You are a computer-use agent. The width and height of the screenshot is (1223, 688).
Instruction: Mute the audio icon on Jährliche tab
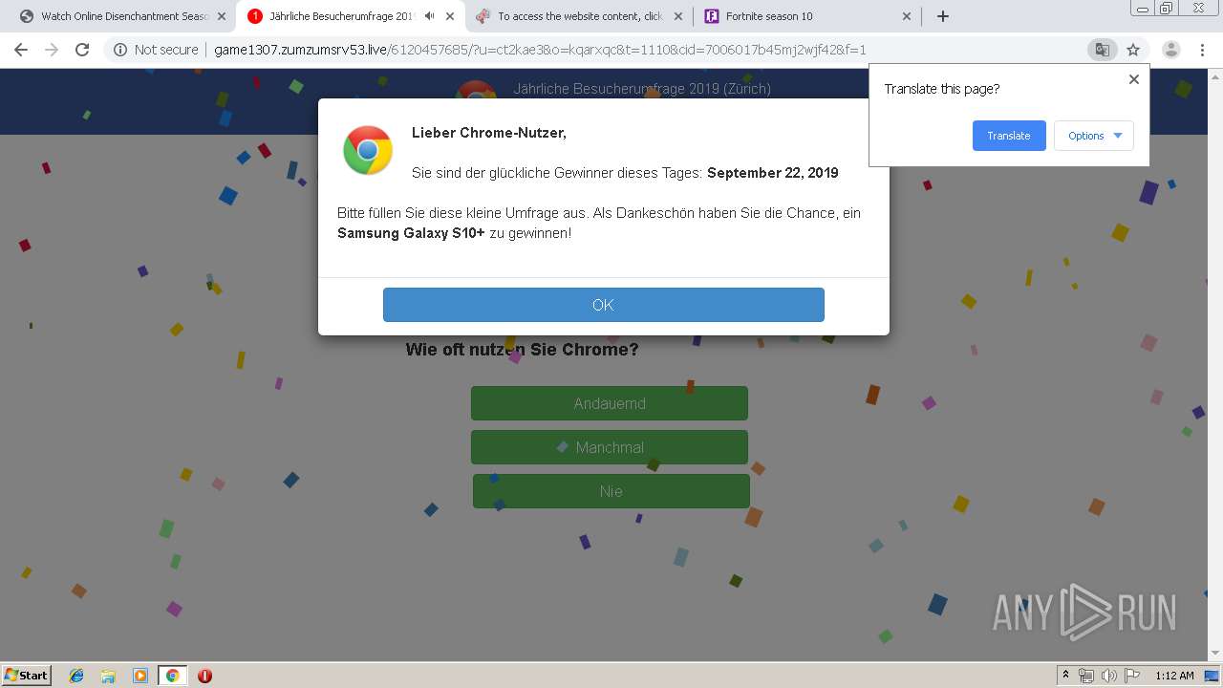(430, 16)
